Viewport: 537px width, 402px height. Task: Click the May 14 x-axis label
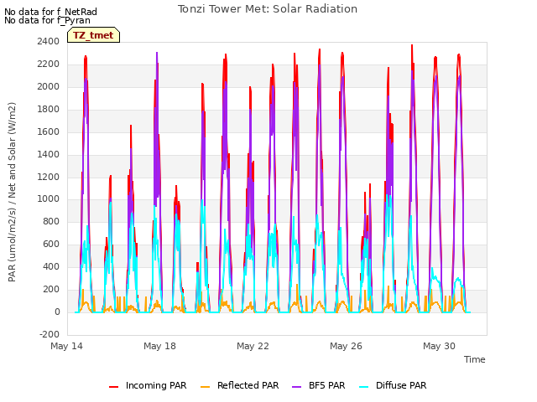tap(67, 346)
